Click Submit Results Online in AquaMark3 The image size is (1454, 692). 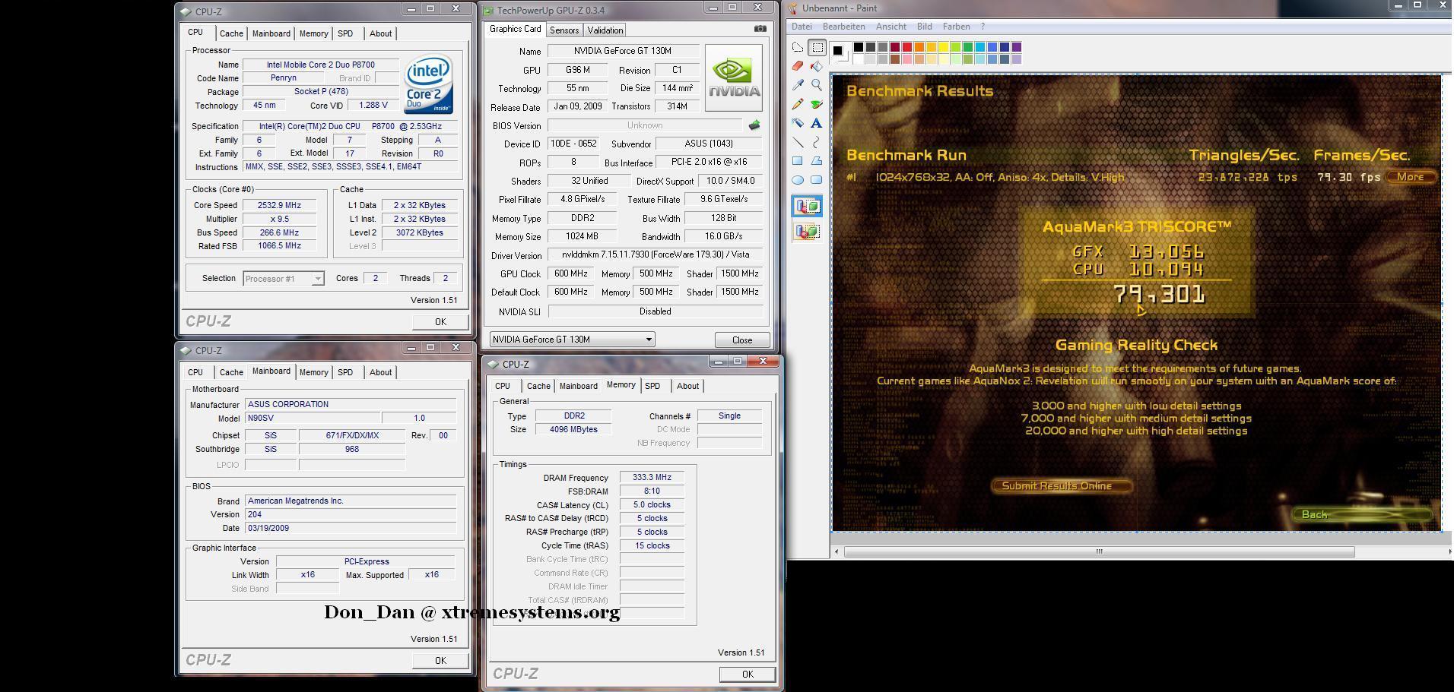pyautogui.click(x=1062, y=486)
